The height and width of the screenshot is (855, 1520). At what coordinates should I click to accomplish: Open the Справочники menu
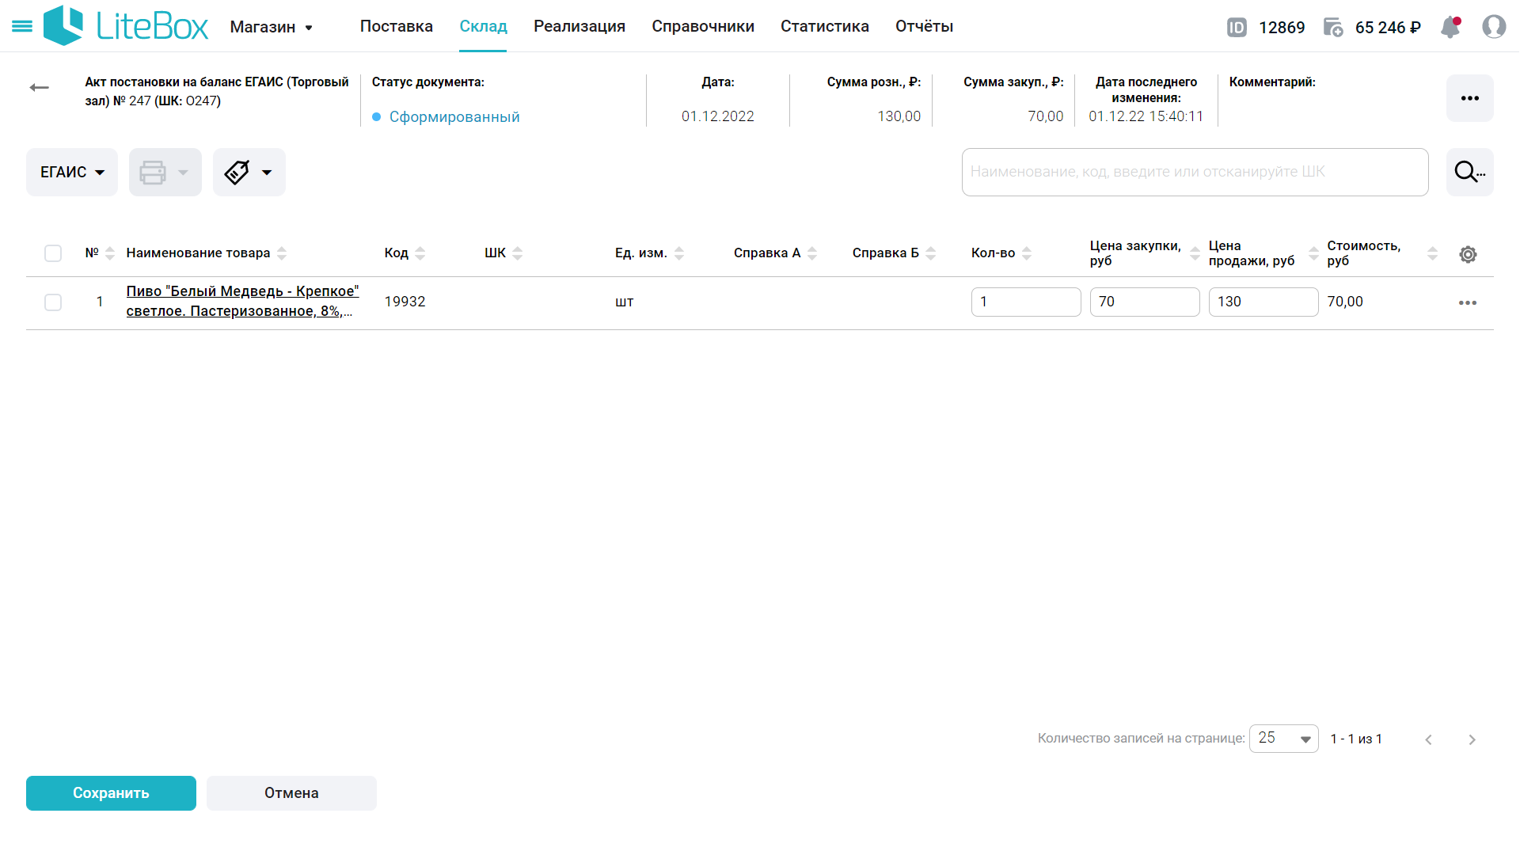click(x=703, y=26)
